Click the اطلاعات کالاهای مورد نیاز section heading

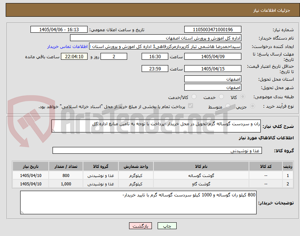(266, 138)
